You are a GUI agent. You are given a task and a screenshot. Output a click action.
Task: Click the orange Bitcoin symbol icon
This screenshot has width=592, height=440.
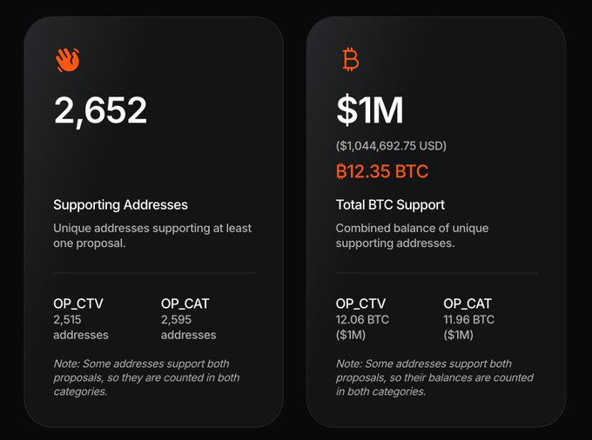point(350,60)
